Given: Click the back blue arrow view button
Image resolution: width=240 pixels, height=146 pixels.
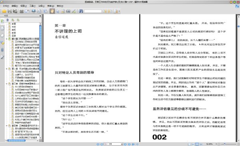Looking at the screenshot, I should 133,144.
